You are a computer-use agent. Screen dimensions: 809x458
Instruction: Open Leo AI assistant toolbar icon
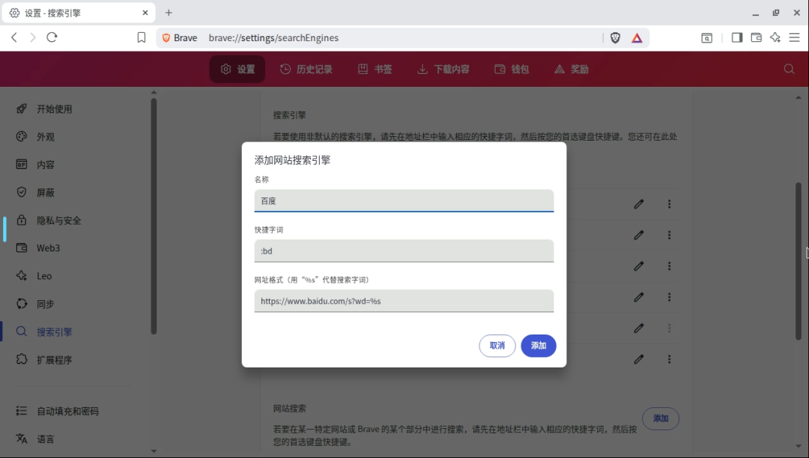[x=775, y=37]
